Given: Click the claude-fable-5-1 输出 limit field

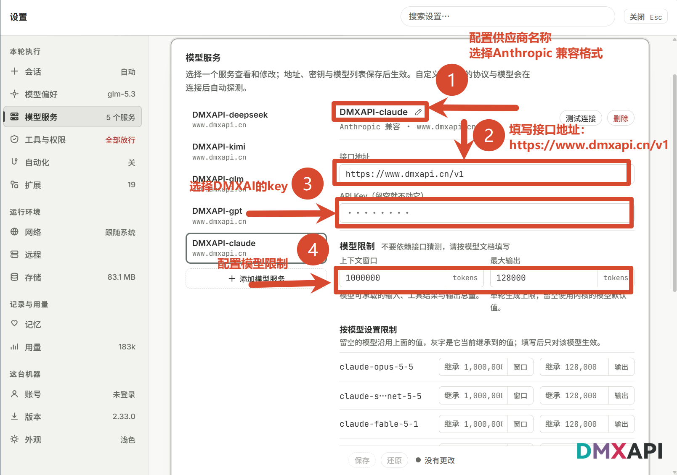Looking at the screenshot, I should [587, 424].
